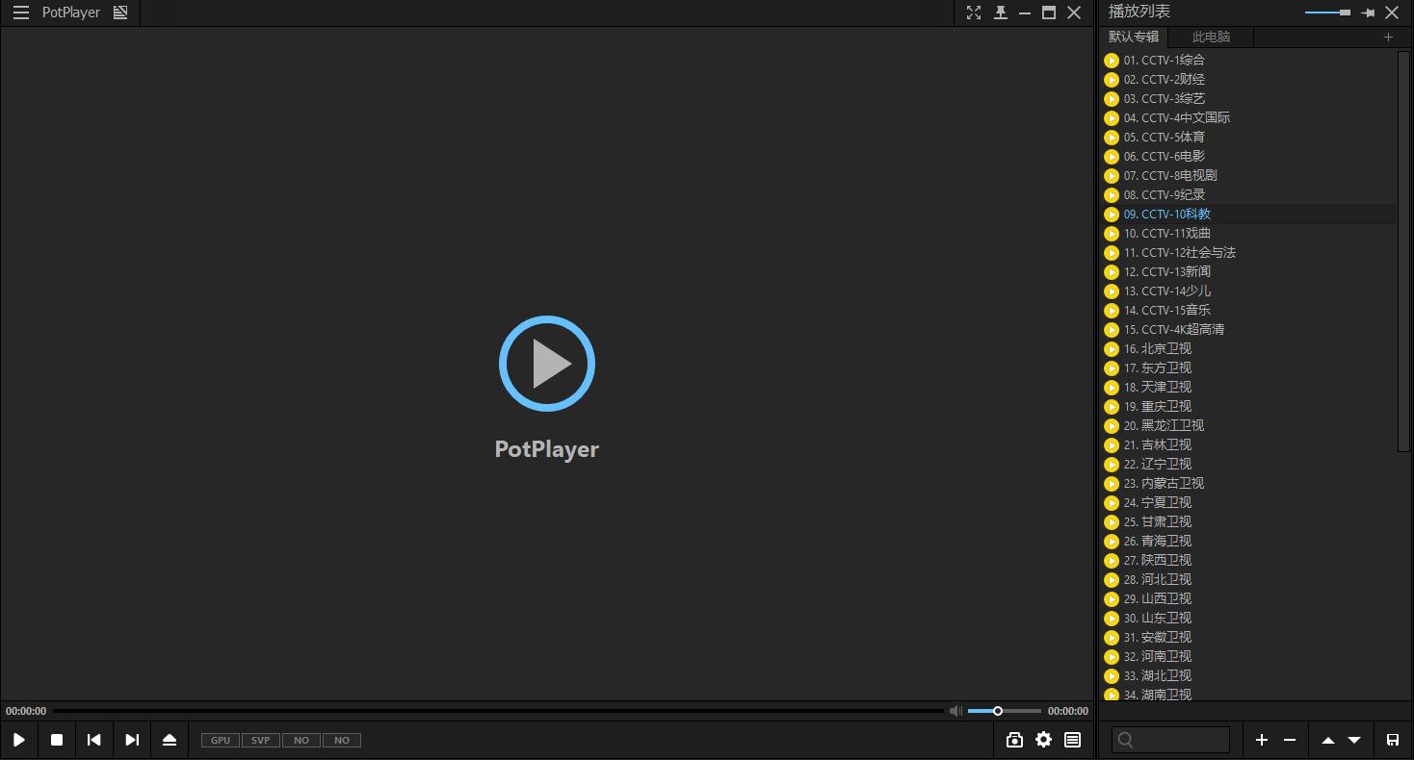Click yellow play icon beside 21. 吉林卫视
This screenshot has width=1414, height=760.
coord(1112,445)
